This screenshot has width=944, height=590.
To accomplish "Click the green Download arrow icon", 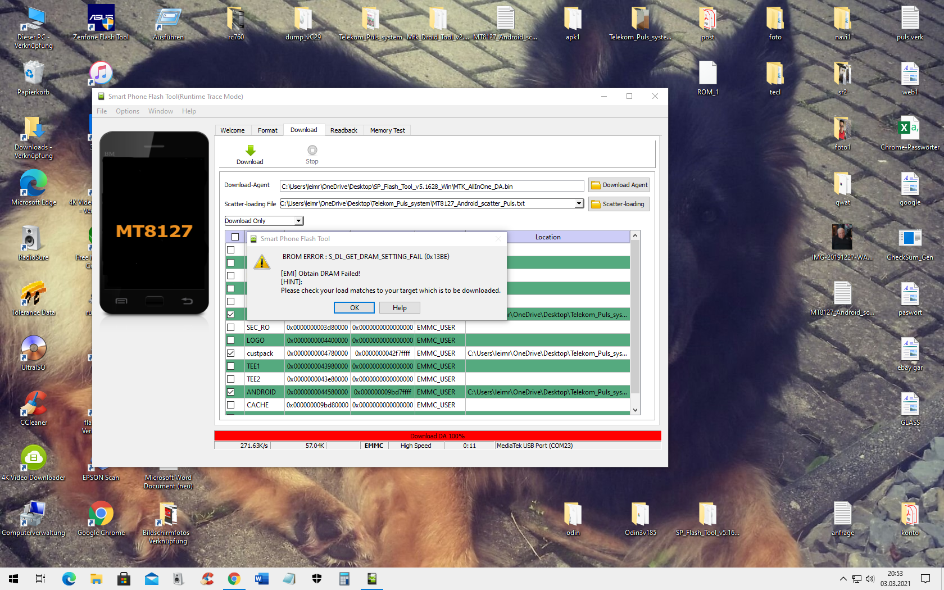I will (251, 150).
